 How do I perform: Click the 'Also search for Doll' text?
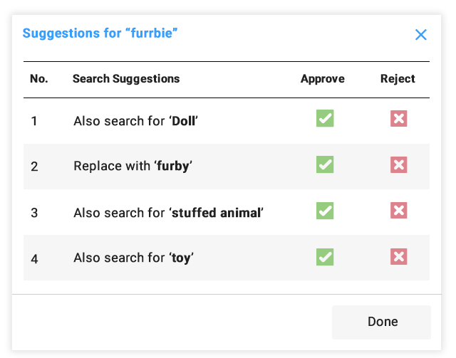(x=135, y=121)
